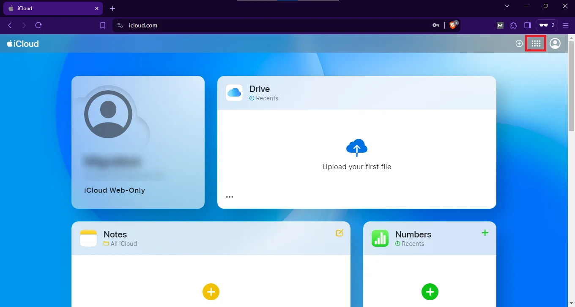Select the iCloud browser tab
Screen dimensions: 575x307
pos(53,8)
